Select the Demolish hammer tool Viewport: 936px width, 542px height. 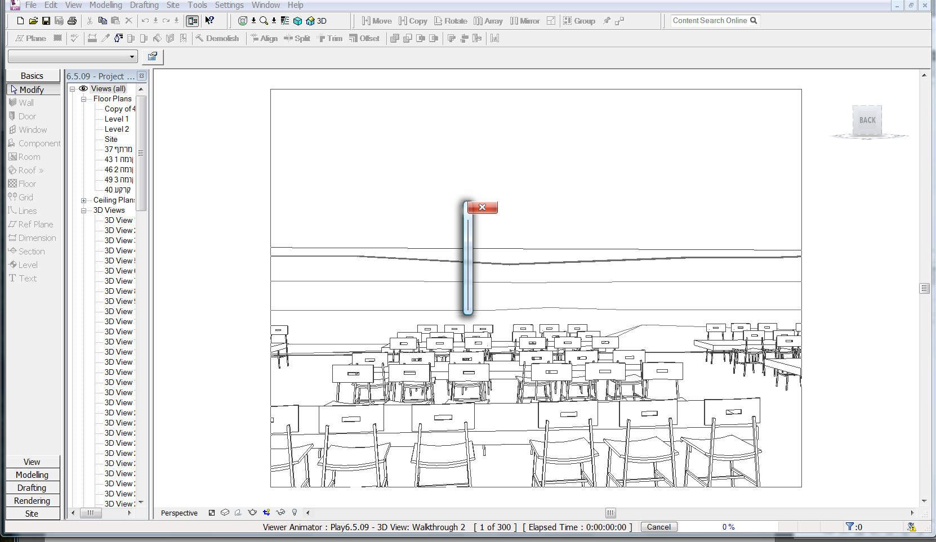pos(217,38)
